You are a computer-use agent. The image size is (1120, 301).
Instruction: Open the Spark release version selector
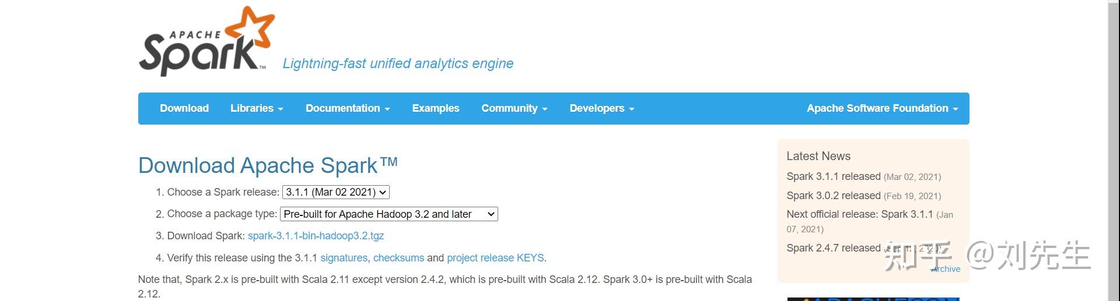click(x=336, y=192)
